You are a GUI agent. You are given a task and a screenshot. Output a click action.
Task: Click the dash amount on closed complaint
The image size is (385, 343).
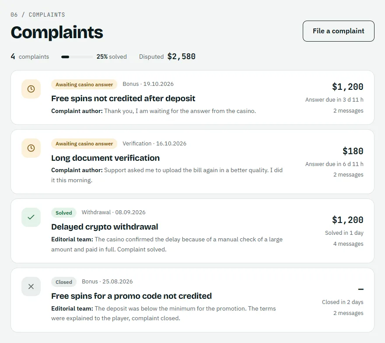pyautogui.click(x=360, y=289)
